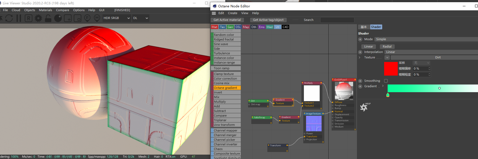
Task: Click the Multiply node white preview thumbnail
Action: (312, 93)
